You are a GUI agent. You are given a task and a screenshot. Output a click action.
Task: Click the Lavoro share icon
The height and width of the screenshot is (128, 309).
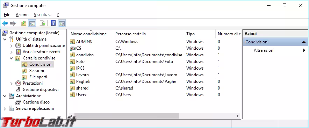tap(72, 75)
